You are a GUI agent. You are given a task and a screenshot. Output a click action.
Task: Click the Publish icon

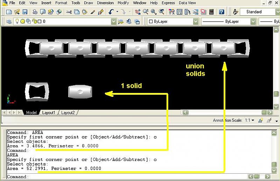(51, 12)
